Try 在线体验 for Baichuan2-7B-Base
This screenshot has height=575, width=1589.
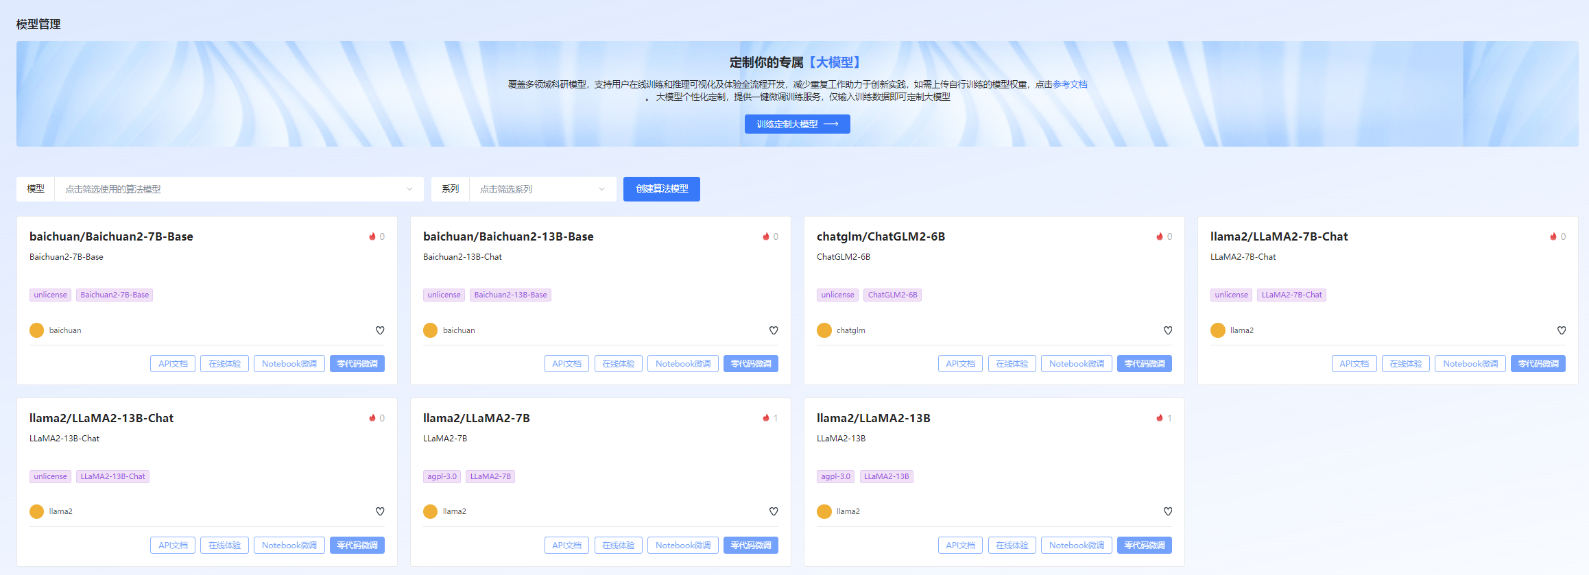tap(224, 364)
